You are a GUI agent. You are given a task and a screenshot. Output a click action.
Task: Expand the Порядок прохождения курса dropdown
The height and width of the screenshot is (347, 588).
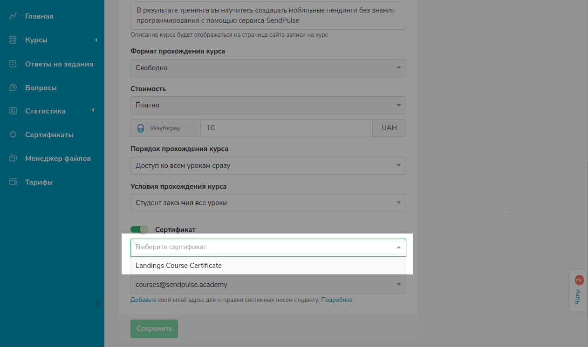pos(268,166)
